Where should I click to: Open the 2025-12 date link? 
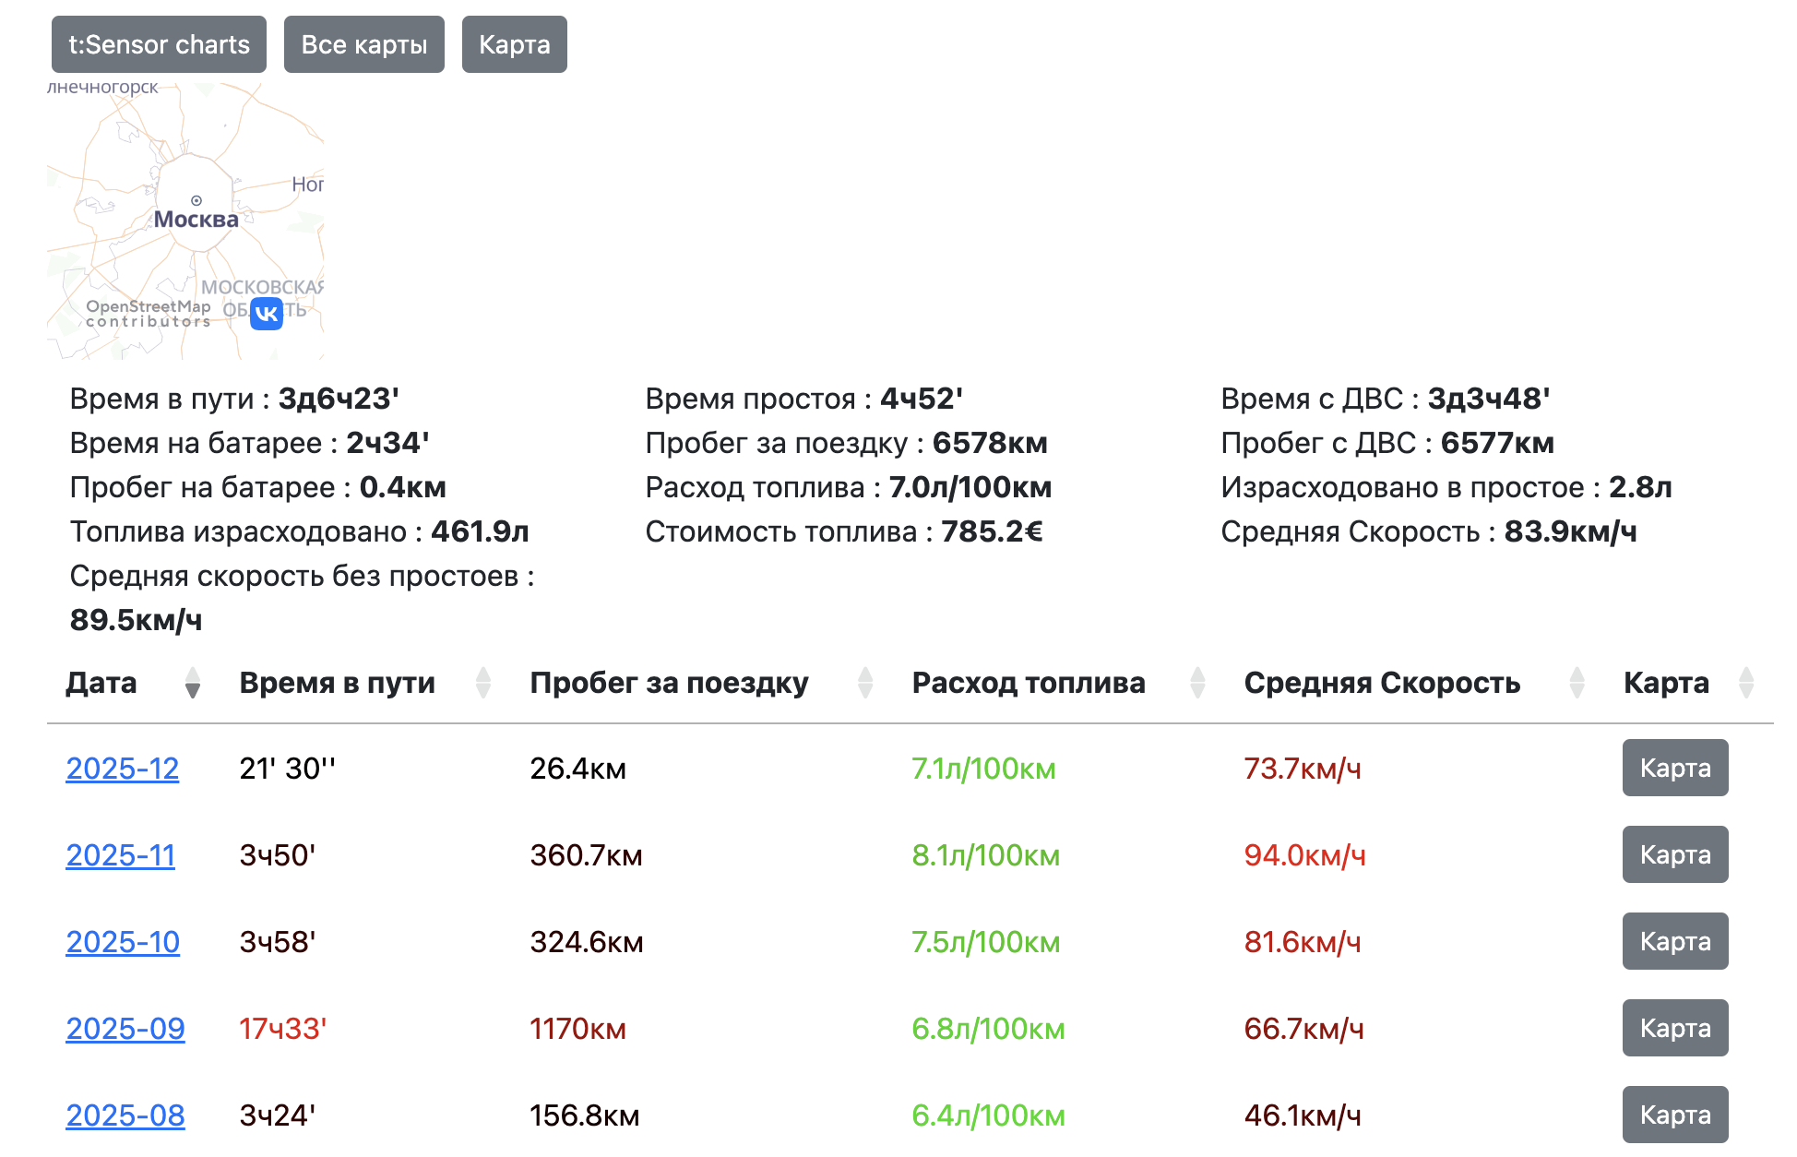(123, 768)
